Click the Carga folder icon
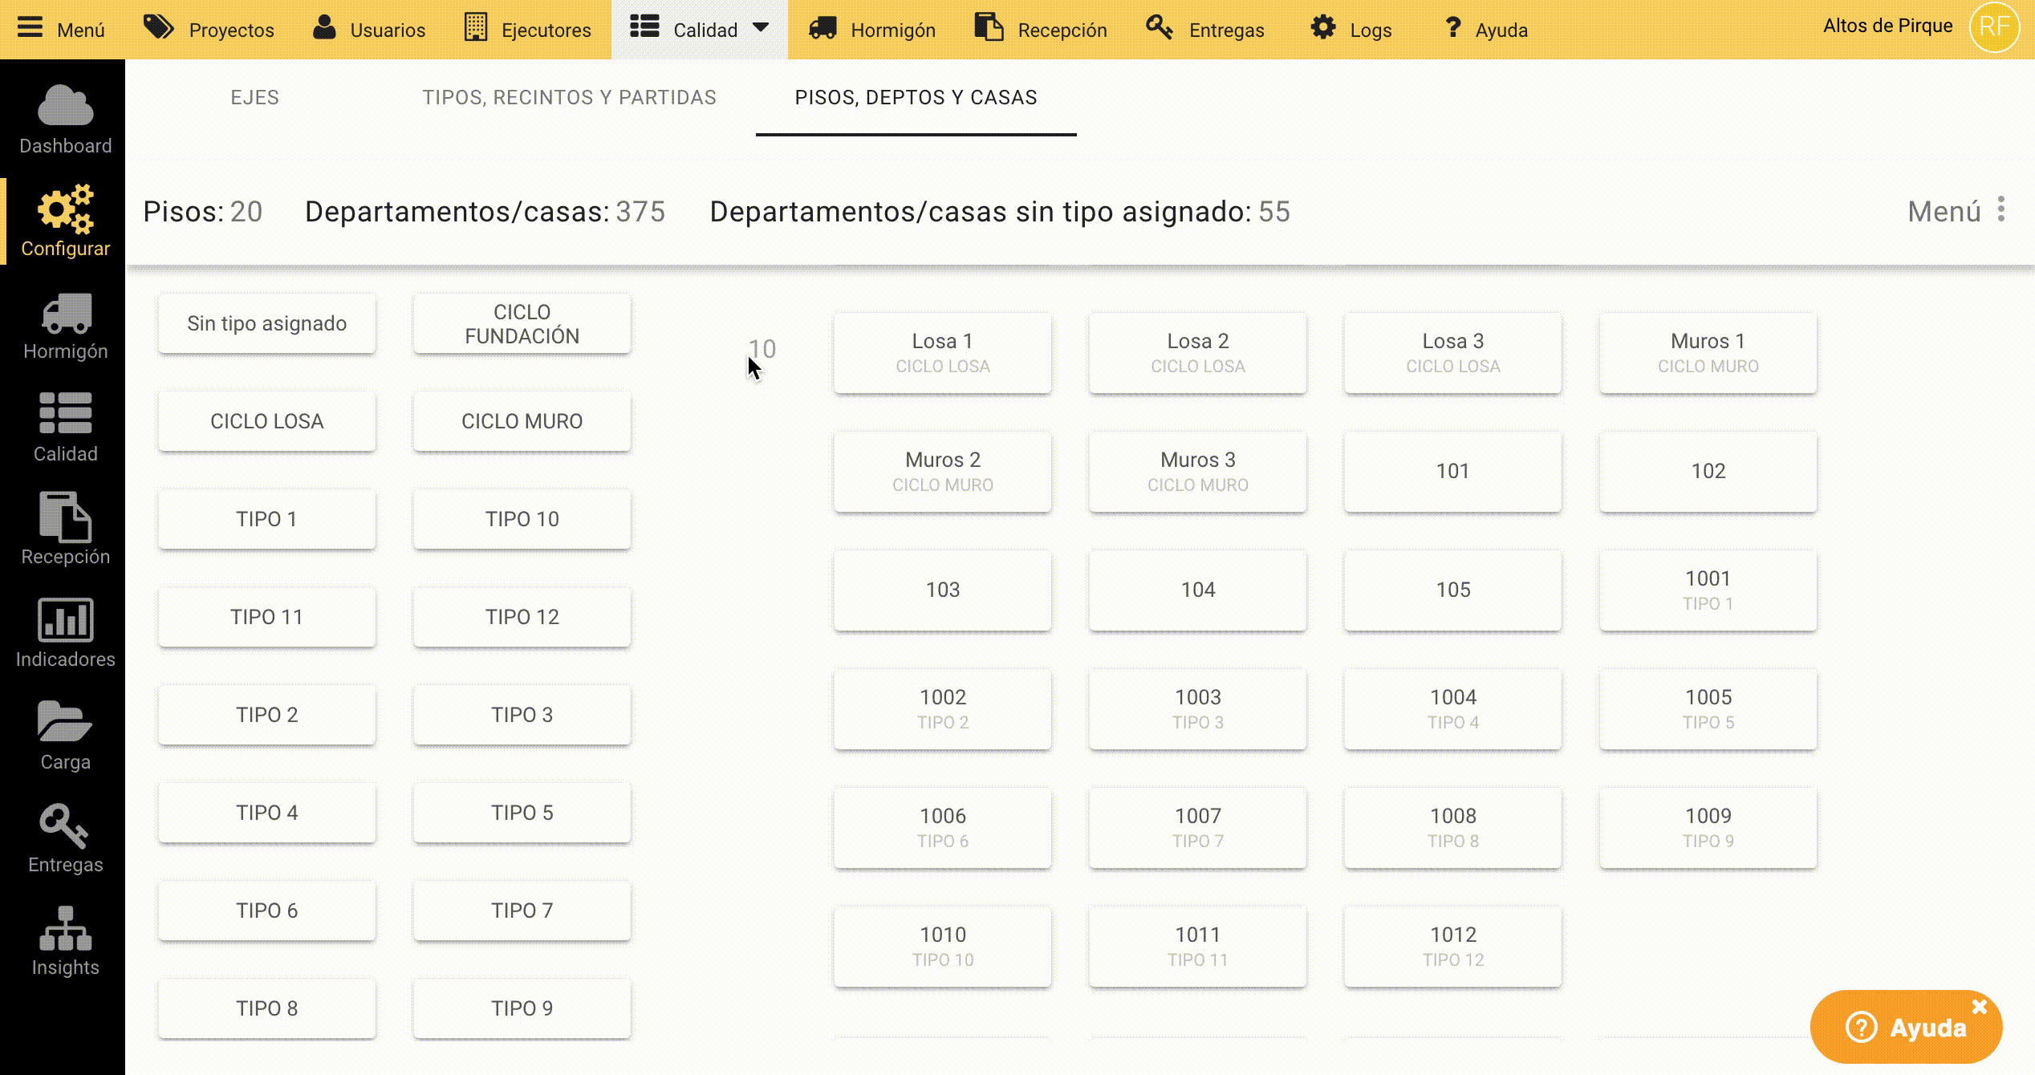This screenshot has height=1075, width=2035. coord(65,722)
